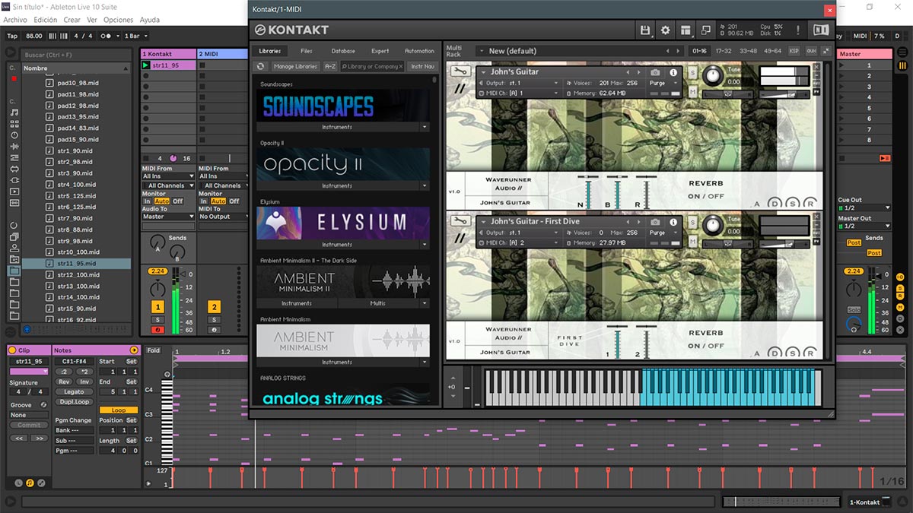Solo the John's Guitar - First Dive instrument
The image size is (913, 513).
693,221
